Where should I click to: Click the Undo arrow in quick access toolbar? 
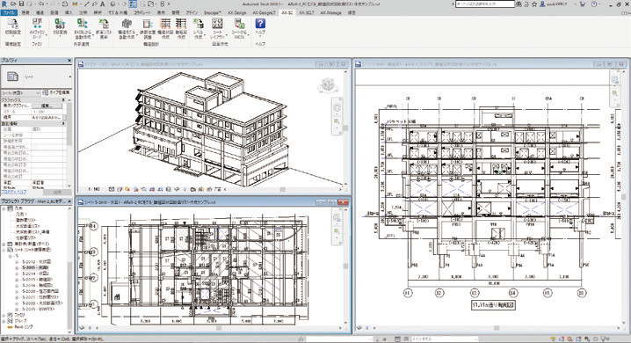point(42,4)
